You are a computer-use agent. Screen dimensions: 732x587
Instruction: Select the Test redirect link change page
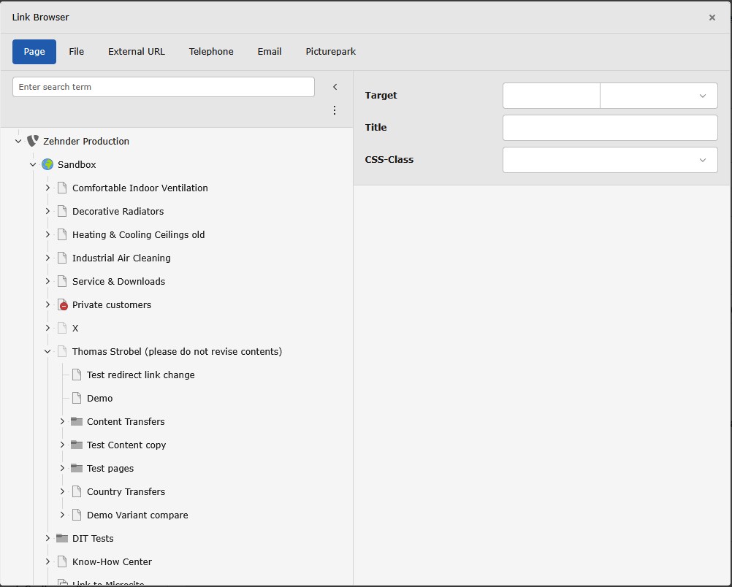140,375
